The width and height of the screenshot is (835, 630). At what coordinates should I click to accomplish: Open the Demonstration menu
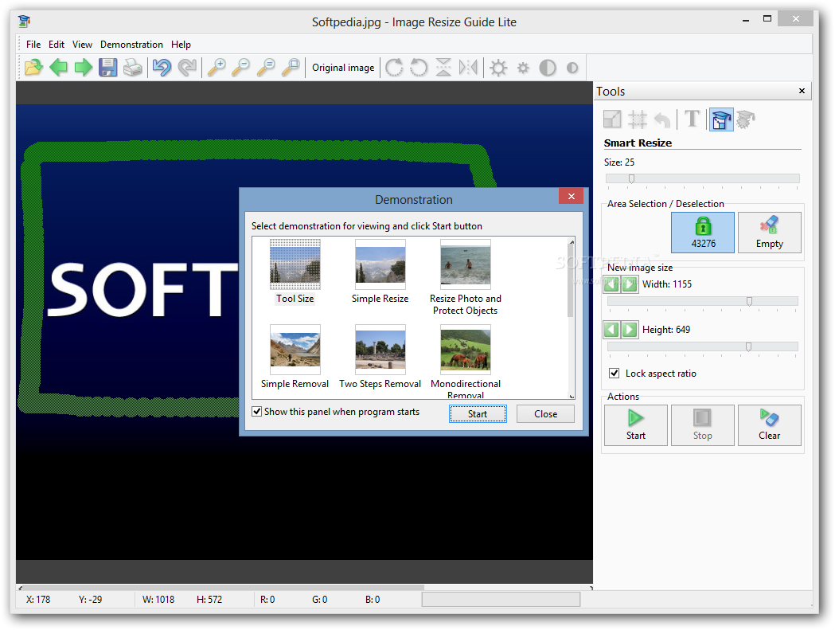click(131, 45)
